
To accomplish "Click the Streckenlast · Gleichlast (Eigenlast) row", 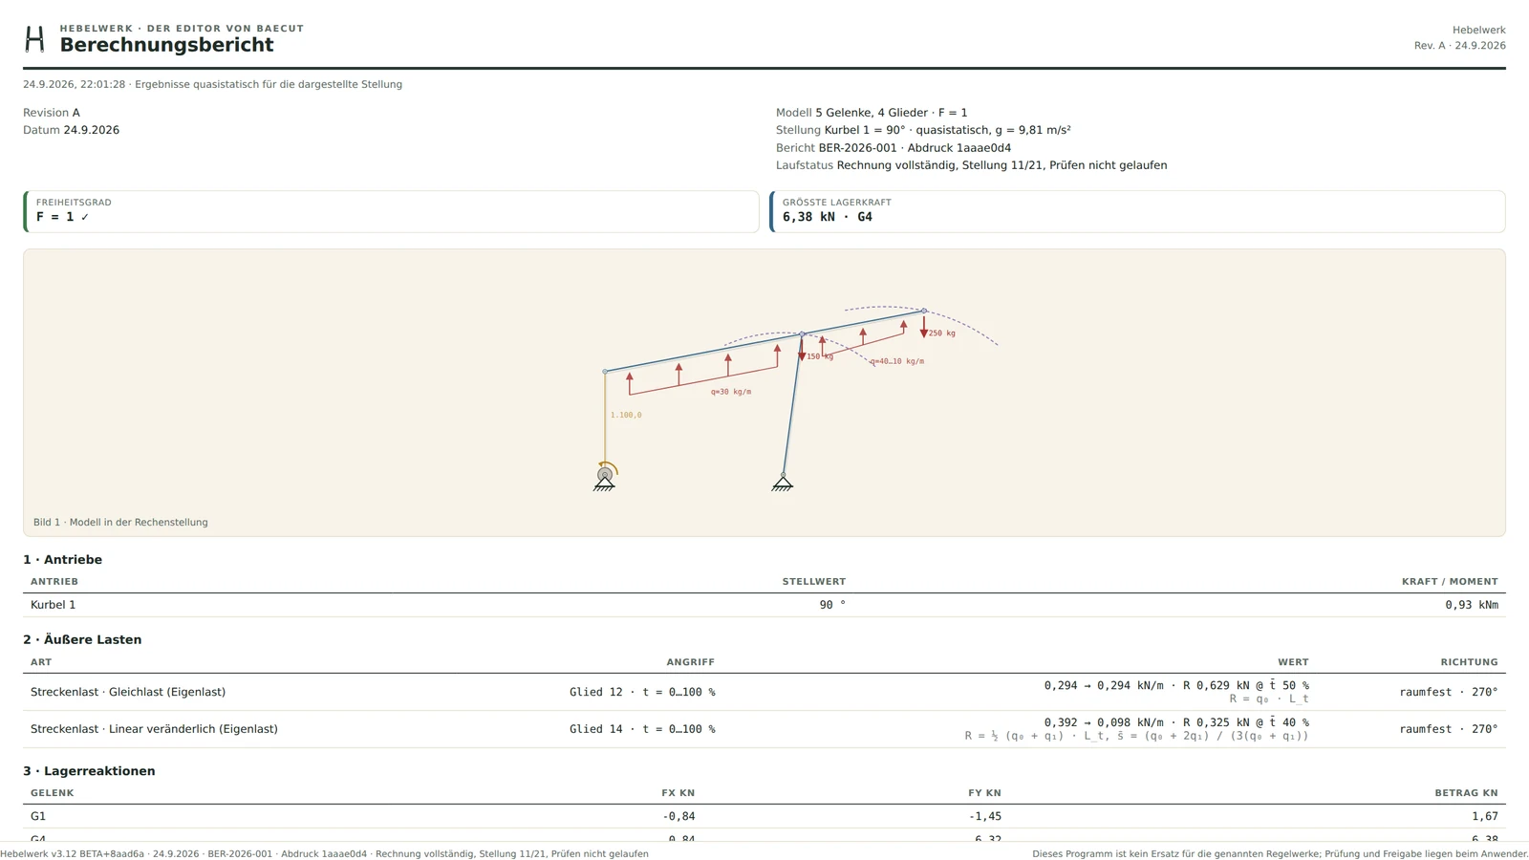I will 764,692.
